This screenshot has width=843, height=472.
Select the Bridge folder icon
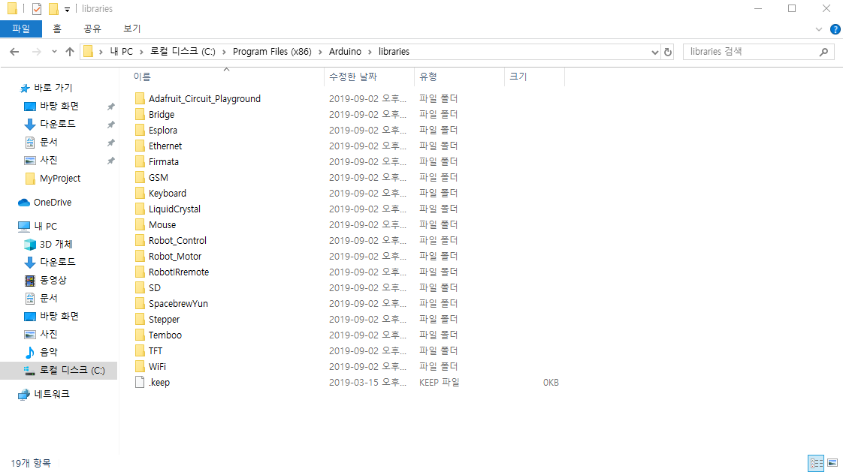pyautogui.click(x=140, y=114)
